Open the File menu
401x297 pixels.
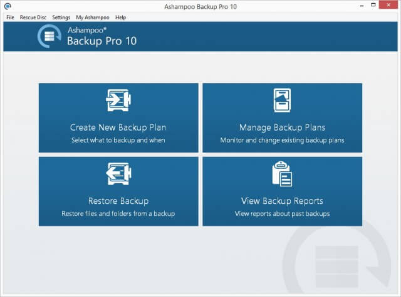10,18
